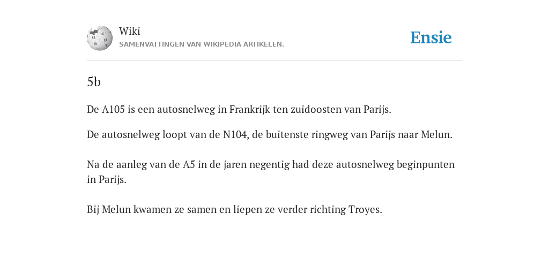Image resolution: width=549 pixels, height=274 pixels.
Task: Click the horizontal divider under the header
Action: click(x=274, y=61)
